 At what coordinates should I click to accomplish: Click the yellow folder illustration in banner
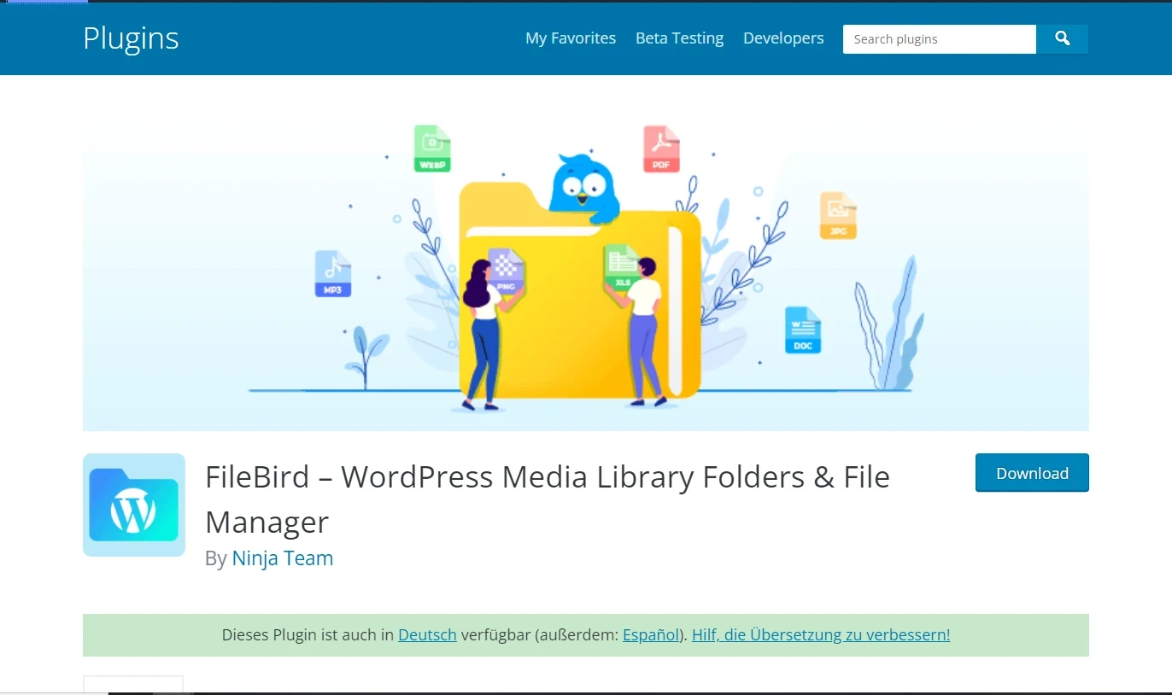pos(580,290)
